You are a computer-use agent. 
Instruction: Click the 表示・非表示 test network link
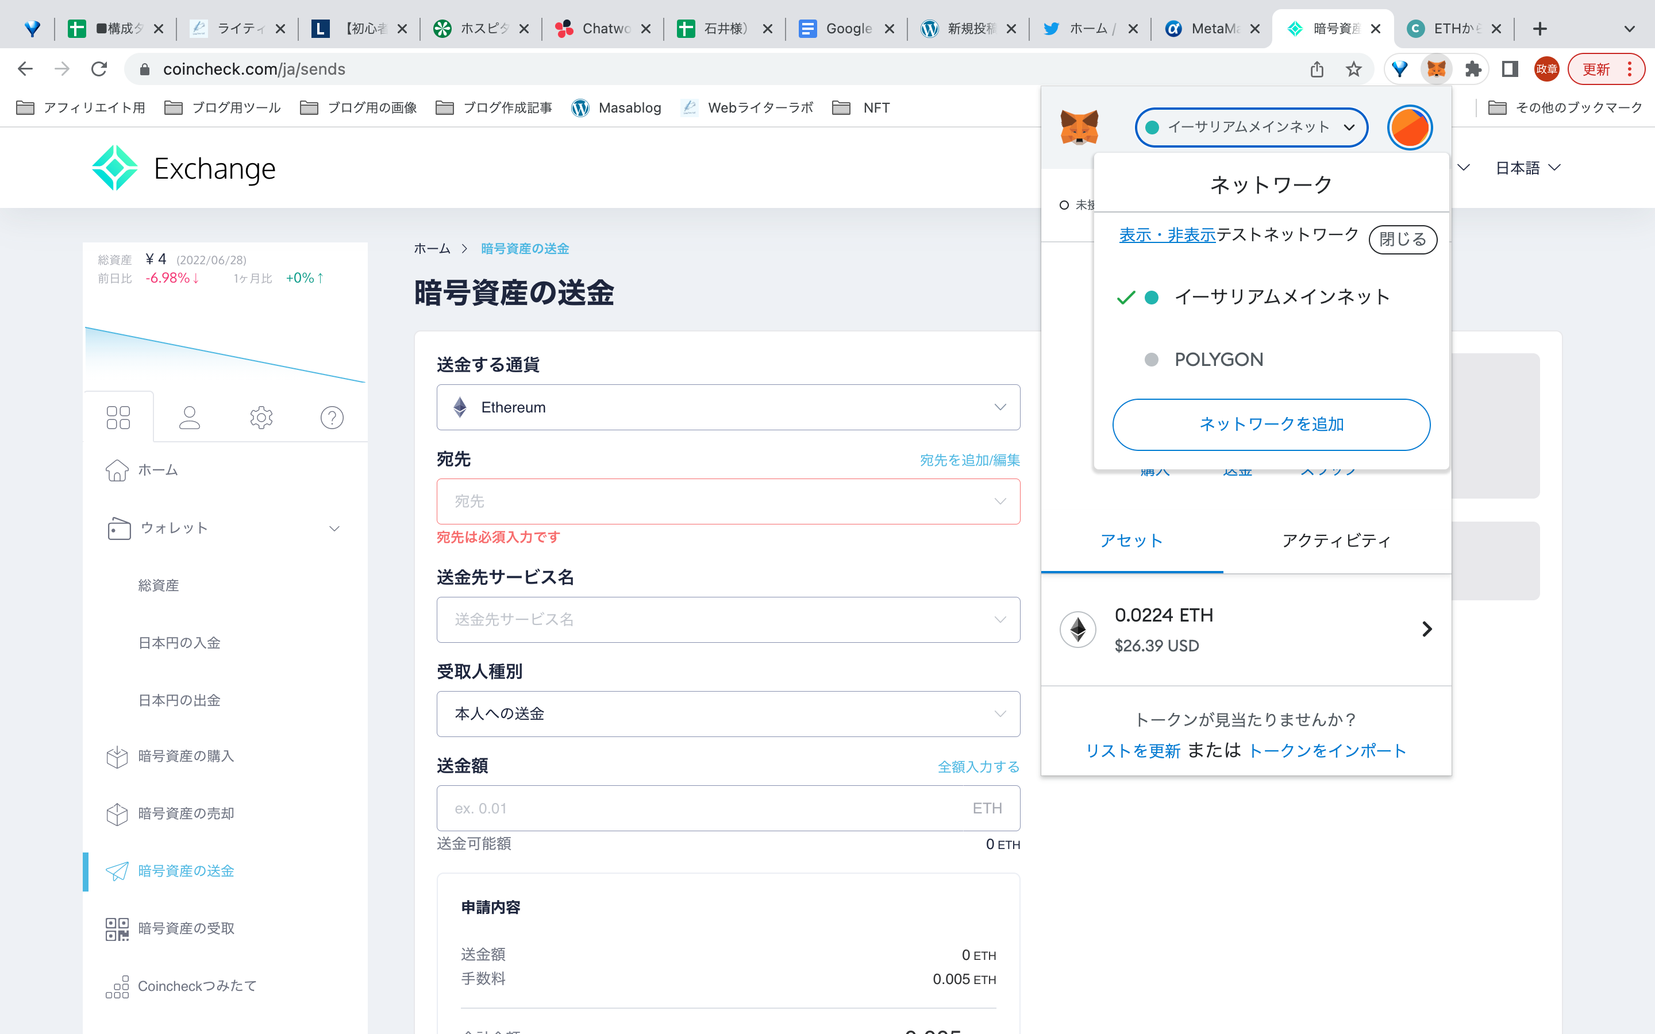pyautogui.click(x=1167, y=236)
